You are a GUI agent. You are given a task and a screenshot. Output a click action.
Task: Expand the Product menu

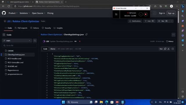point(13,13)
